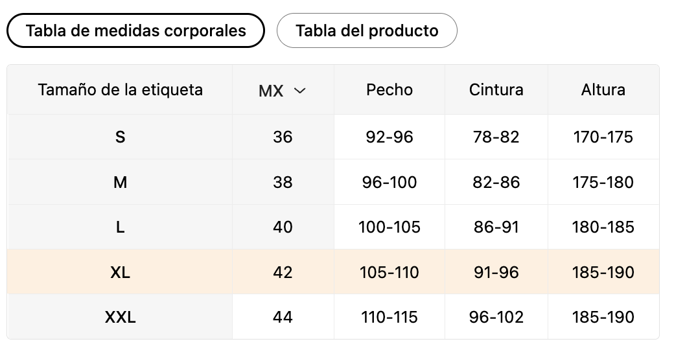Click Tamaño de la etiqueta header

(x=120, y=89)
